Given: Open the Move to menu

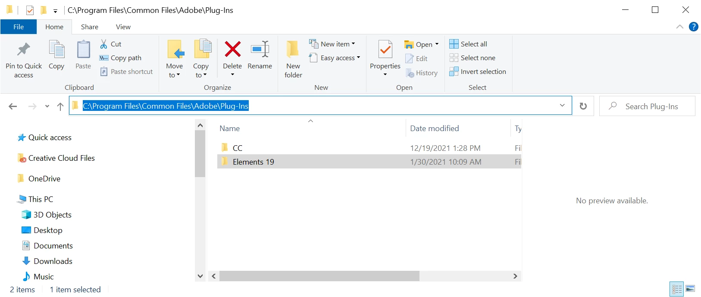Looking at the screenshot, I should (x=175, y=59).
